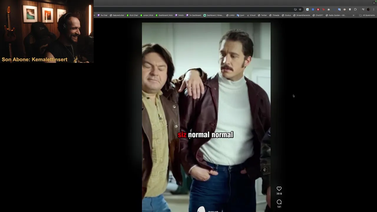Viewport: 377px width, 212px height.
Task: Open the featured.chat bookmark
Action: [x=117, y=15]
